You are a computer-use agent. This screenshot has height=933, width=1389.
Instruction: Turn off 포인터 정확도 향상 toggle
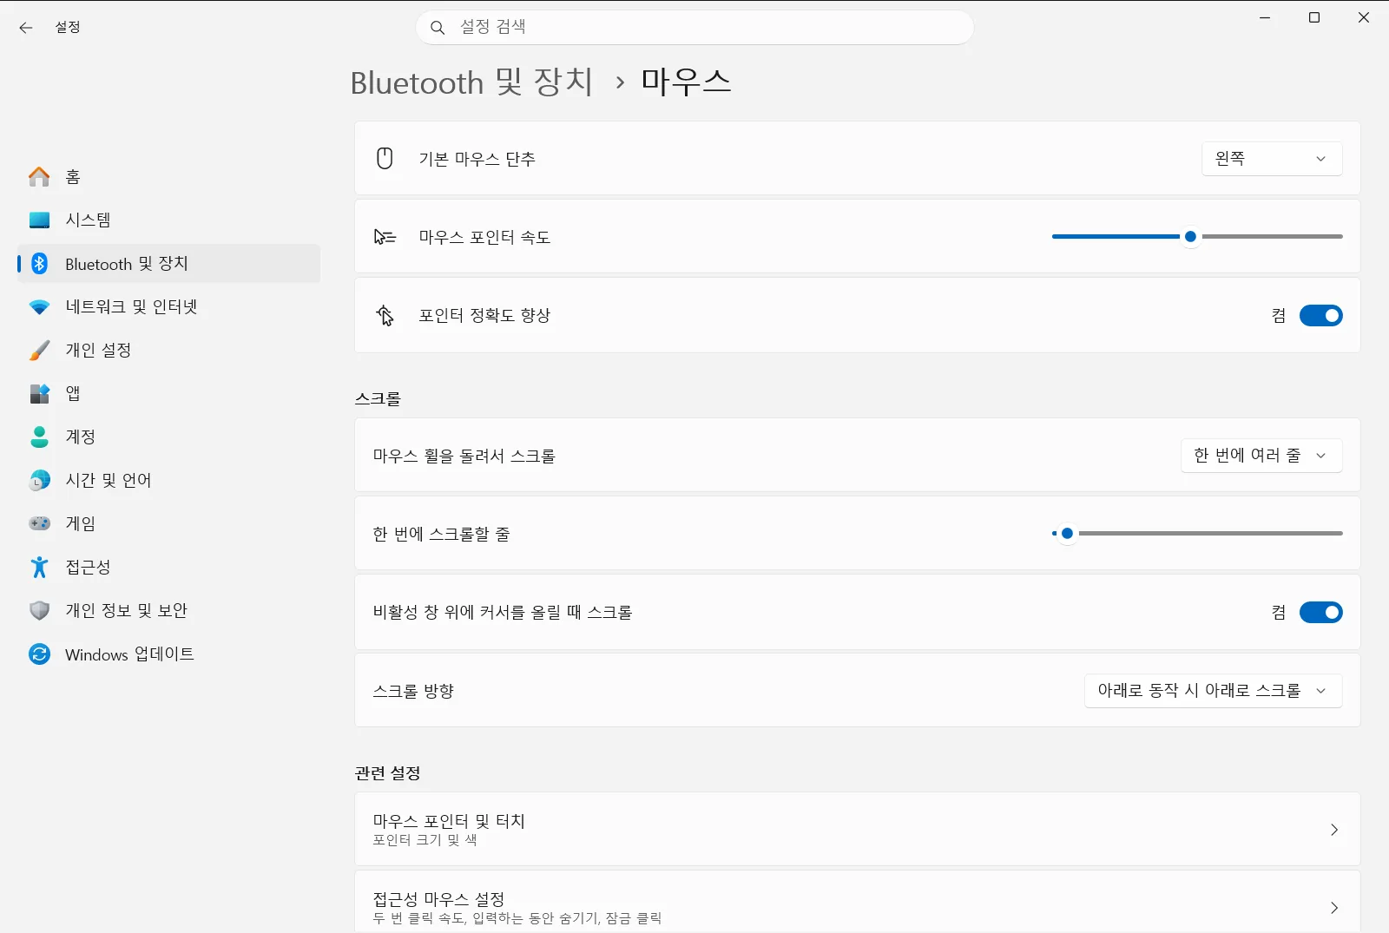[x=1320, y=316]
